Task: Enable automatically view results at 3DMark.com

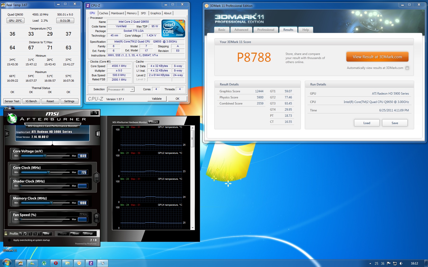Action: [x=407, y=68]
